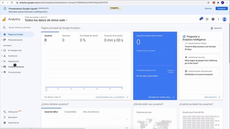
Task: Open the extensions puzzle icon
Action: point(218,3)
